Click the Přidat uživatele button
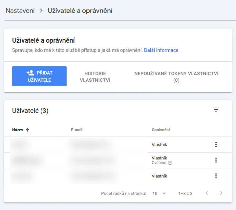The width and height of the screenshot is (236, 210). pos(39,76)
